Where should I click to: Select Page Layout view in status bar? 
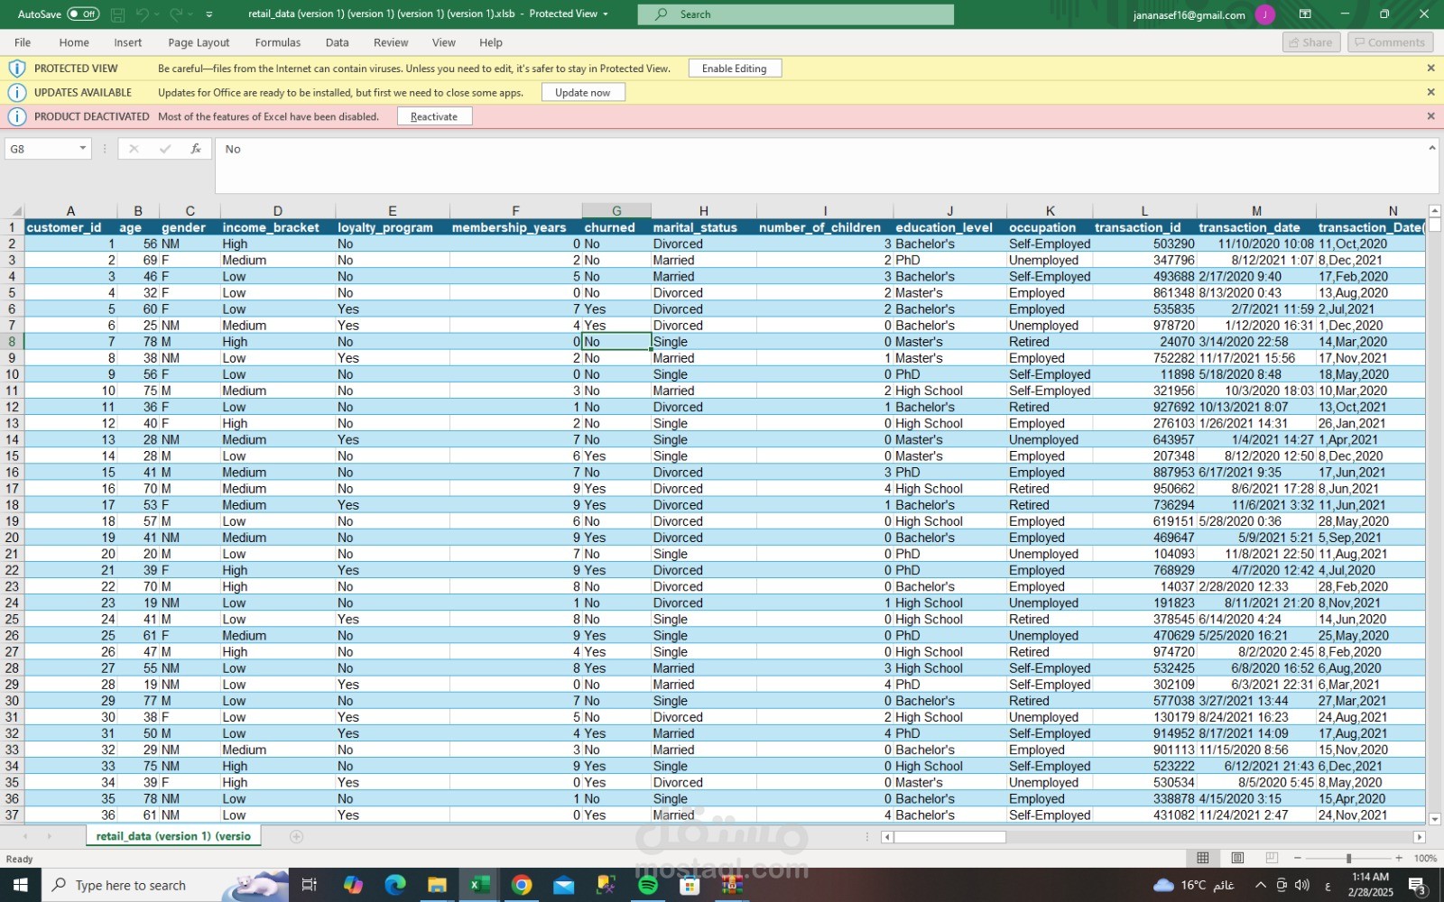click(x=1236, y=858)
